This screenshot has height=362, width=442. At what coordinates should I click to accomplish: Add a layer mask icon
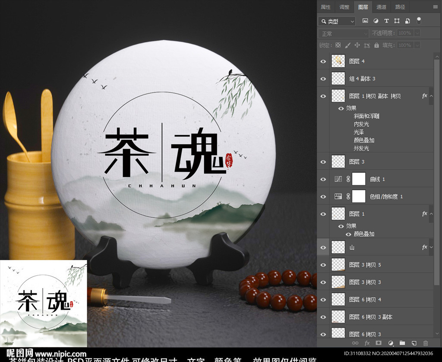[379, 343]
